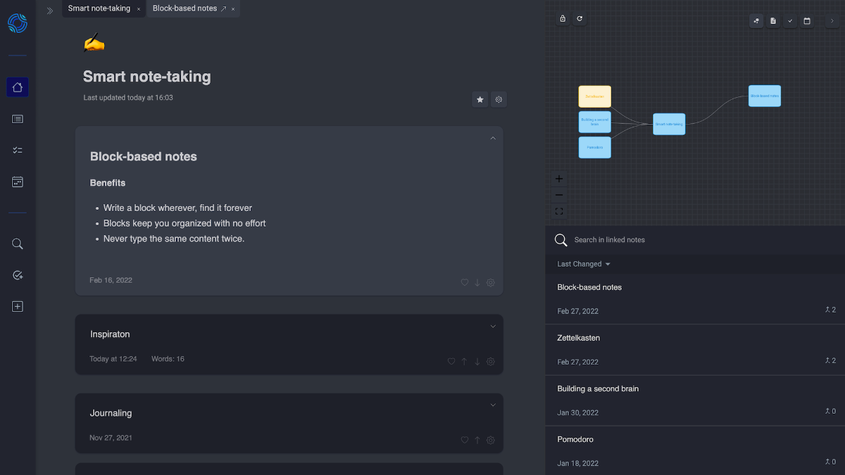Click the sidebar search magnifier icon

(x=18, y=244)
